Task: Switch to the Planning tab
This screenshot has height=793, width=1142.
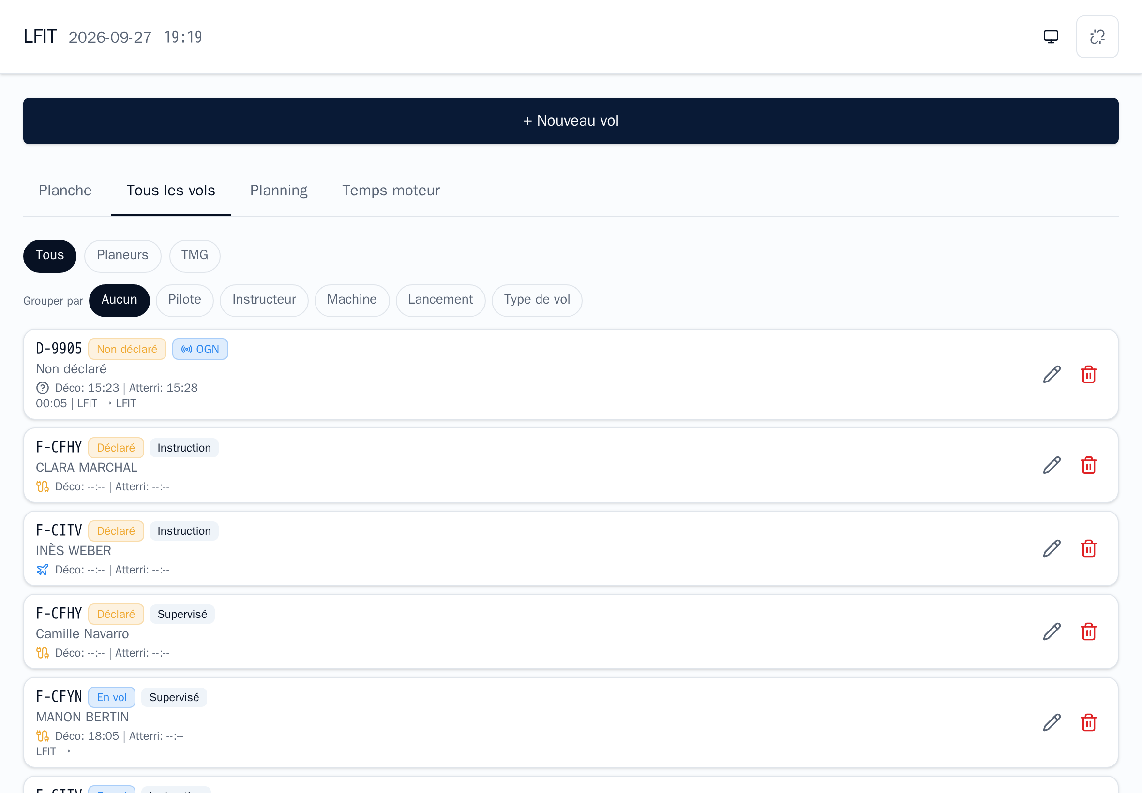Action: [x=279, y=191]
